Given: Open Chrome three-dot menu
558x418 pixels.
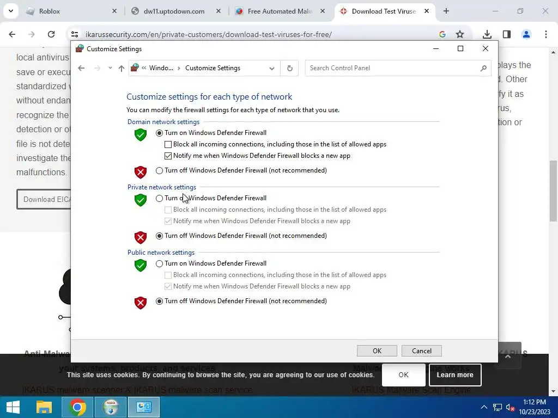Looking at the screenshot, I should point(546,34).
